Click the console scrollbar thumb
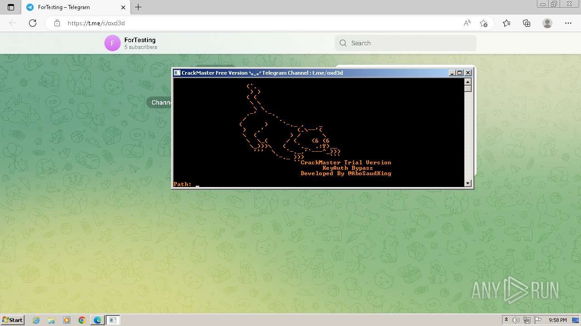 (x=468, y=89)
